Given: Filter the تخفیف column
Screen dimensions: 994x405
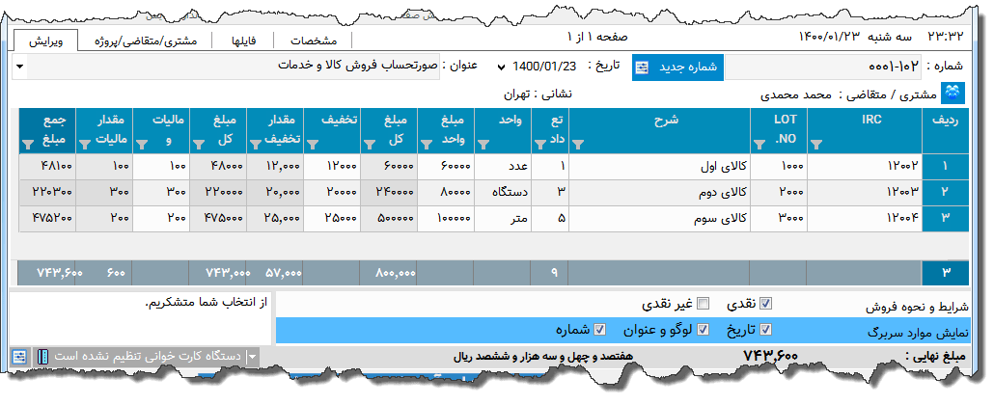Looking at the screenshot, I should coord(312,146).
